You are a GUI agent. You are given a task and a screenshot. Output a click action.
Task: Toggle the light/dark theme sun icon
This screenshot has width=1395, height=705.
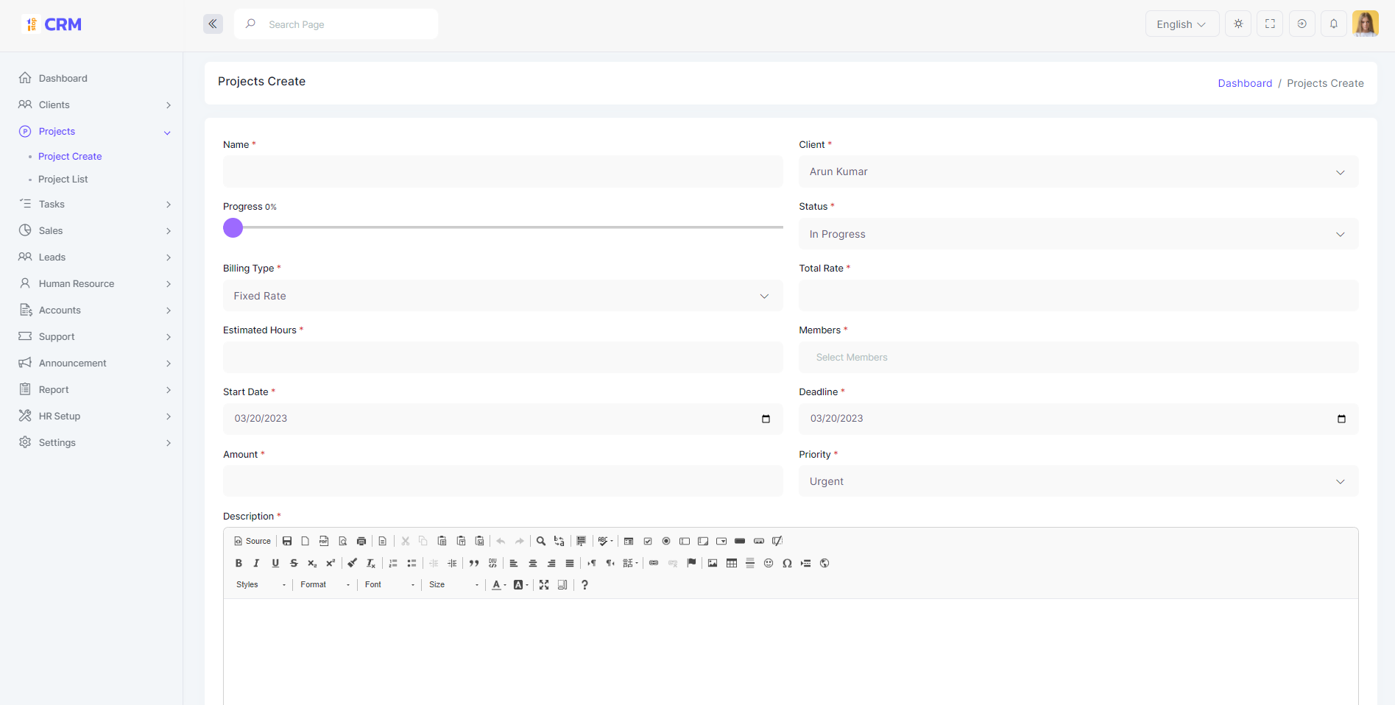pyautogui.click(x=1238, y=24)
